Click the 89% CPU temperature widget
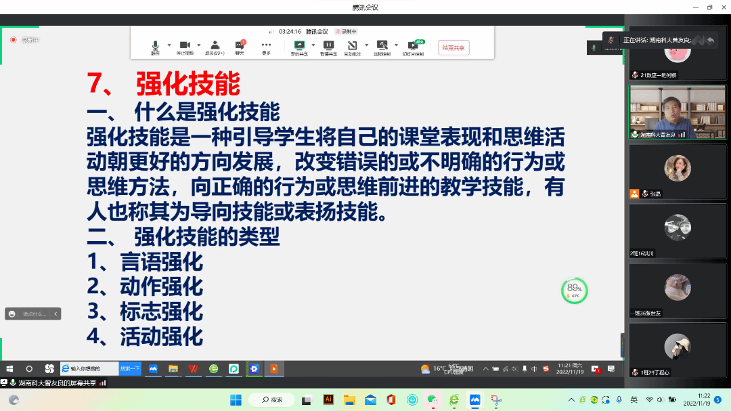The image size is (731, 411). click(x=575, y=290)
